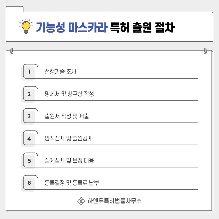Click the folder tab above the title
This screenshot has height=219, width=219.
[x=15, y=9]
